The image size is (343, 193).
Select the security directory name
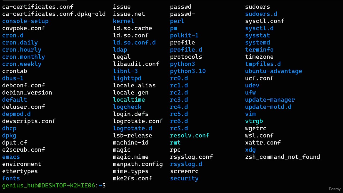pyautogui.click(x=184, y=178)
